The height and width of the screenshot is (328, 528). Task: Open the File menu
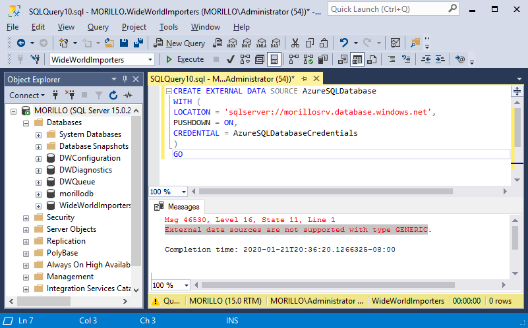coord(13,27)
